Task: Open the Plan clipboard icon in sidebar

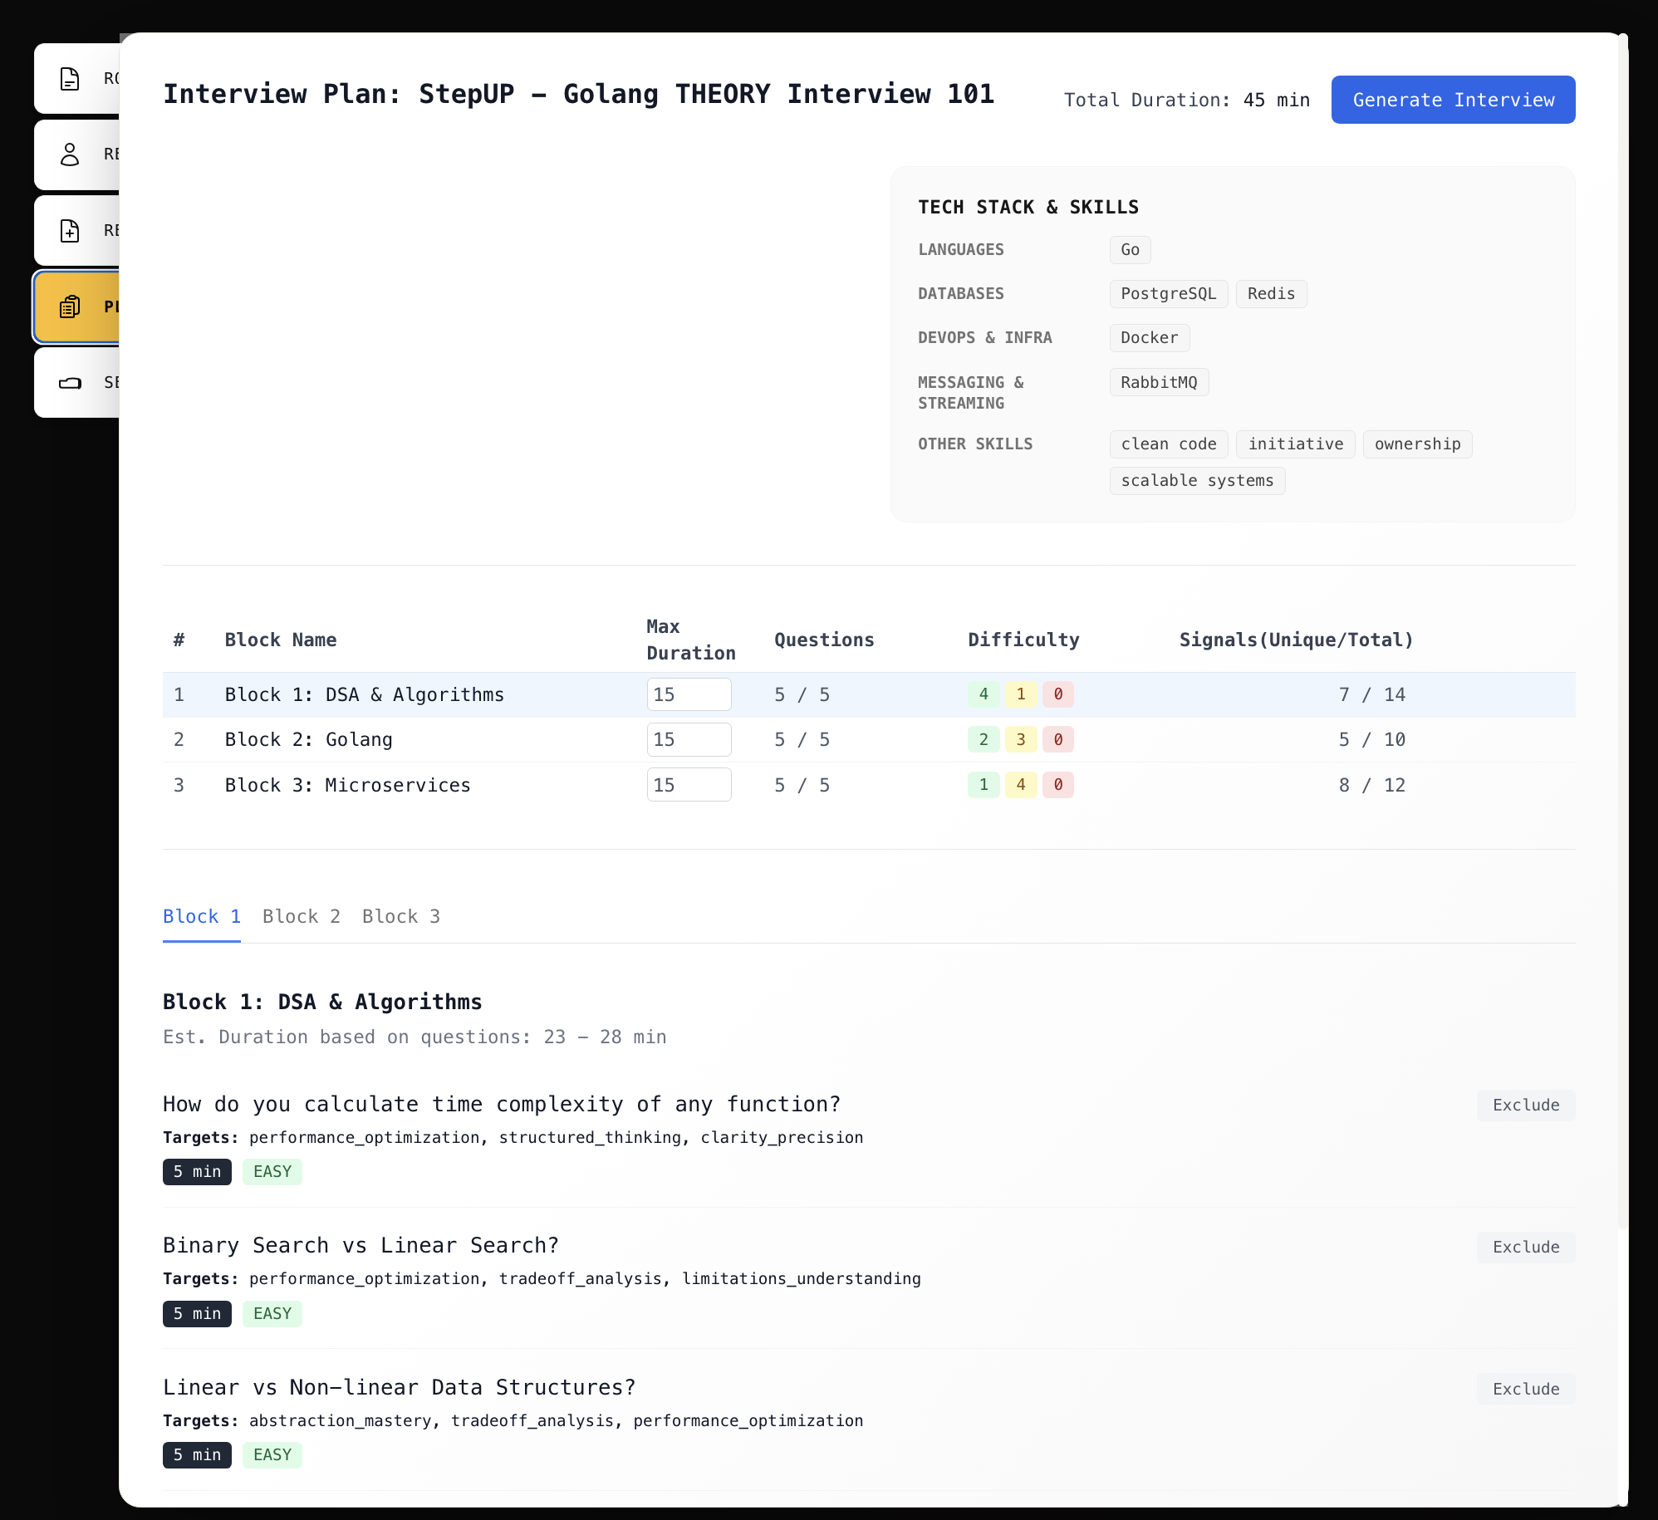Action: [x=70, y=306]
